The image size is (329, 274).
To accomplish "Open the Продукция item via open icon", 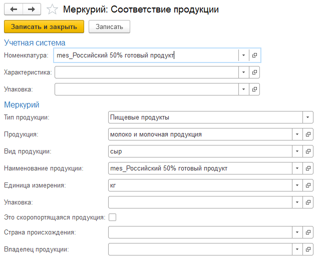I will (x=308, y=134).
